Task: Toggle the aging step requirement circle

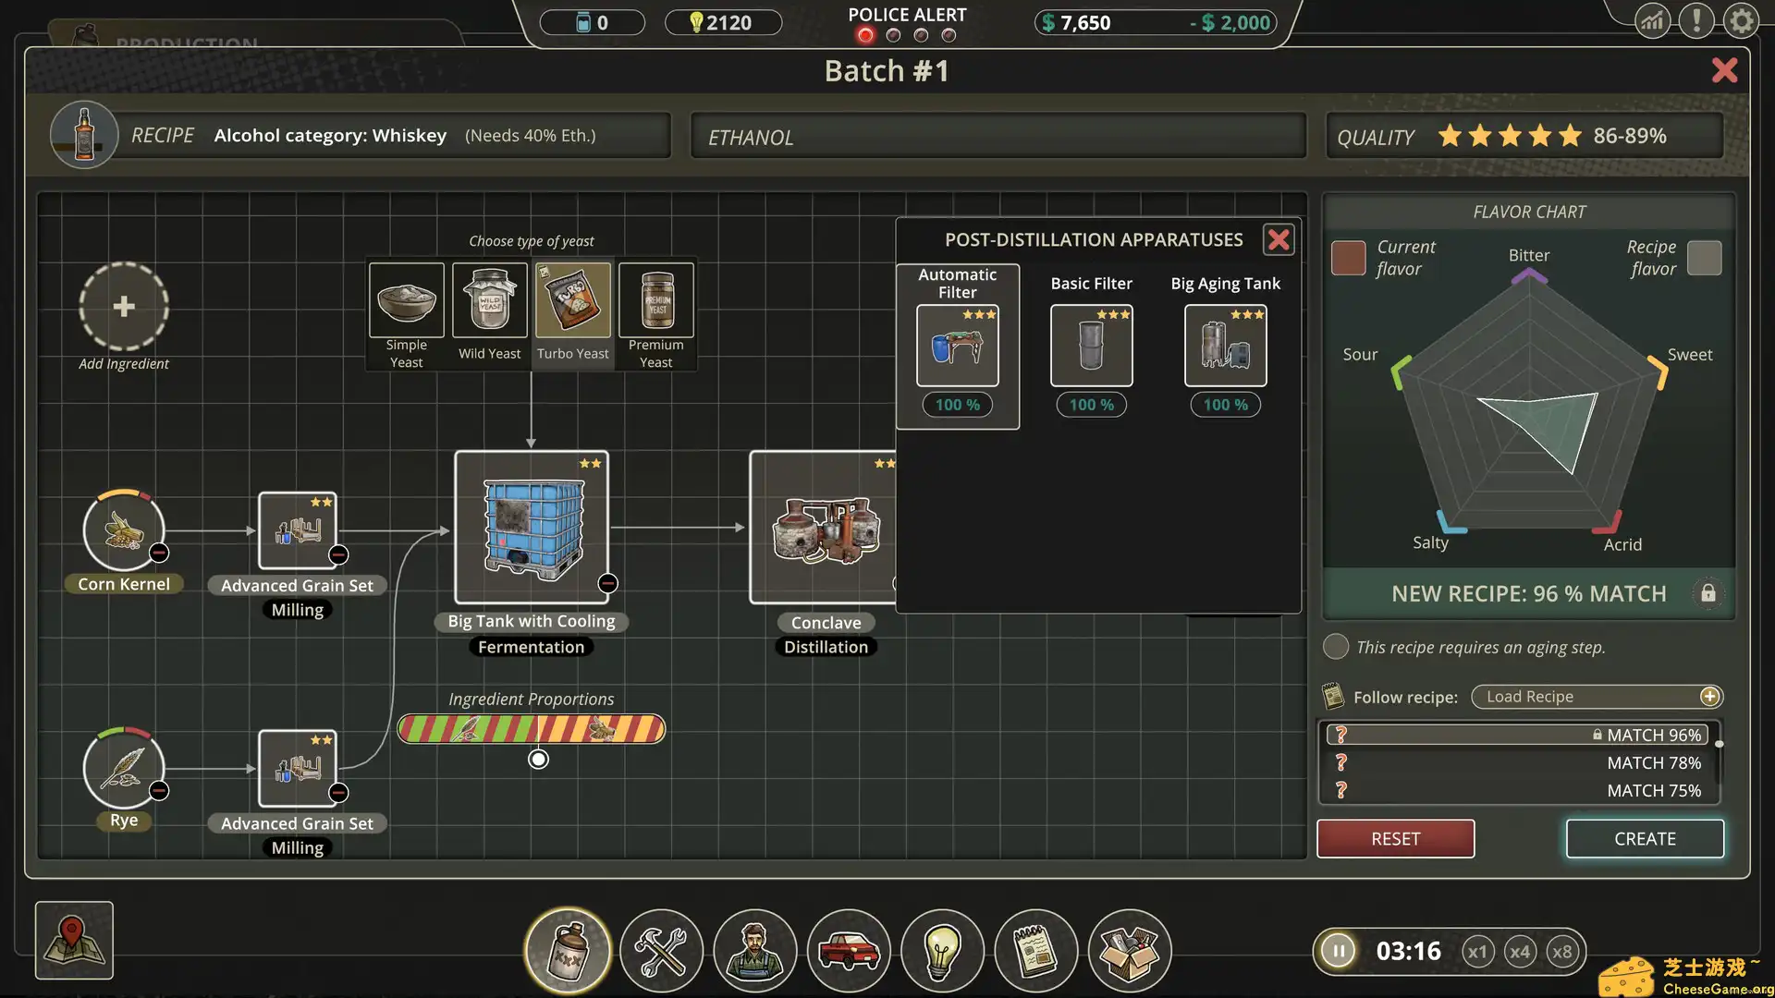Action: [1335, 647]
